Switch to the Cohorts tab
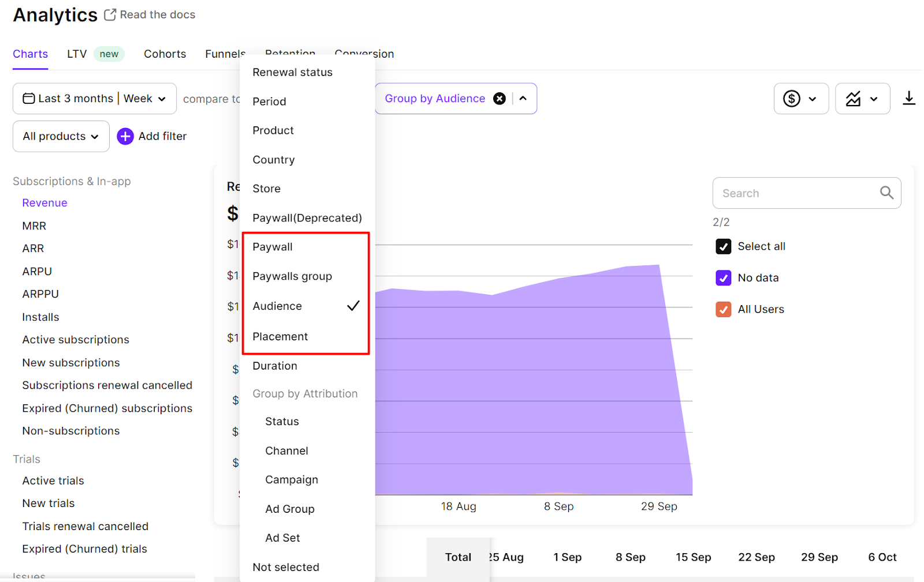This screenshot has height=582, width=924. [x=165, y=54]
